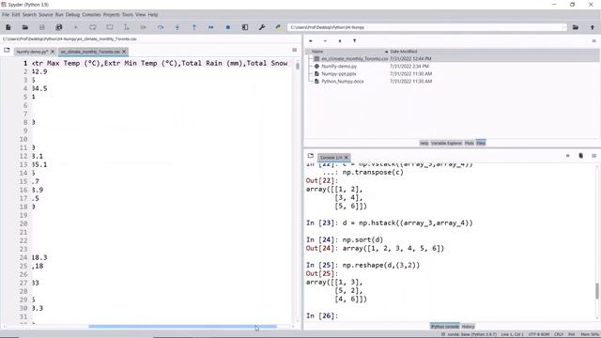601x338 pixels.
Task: Sort files by Name column
Action: click(x=317, y=52)
